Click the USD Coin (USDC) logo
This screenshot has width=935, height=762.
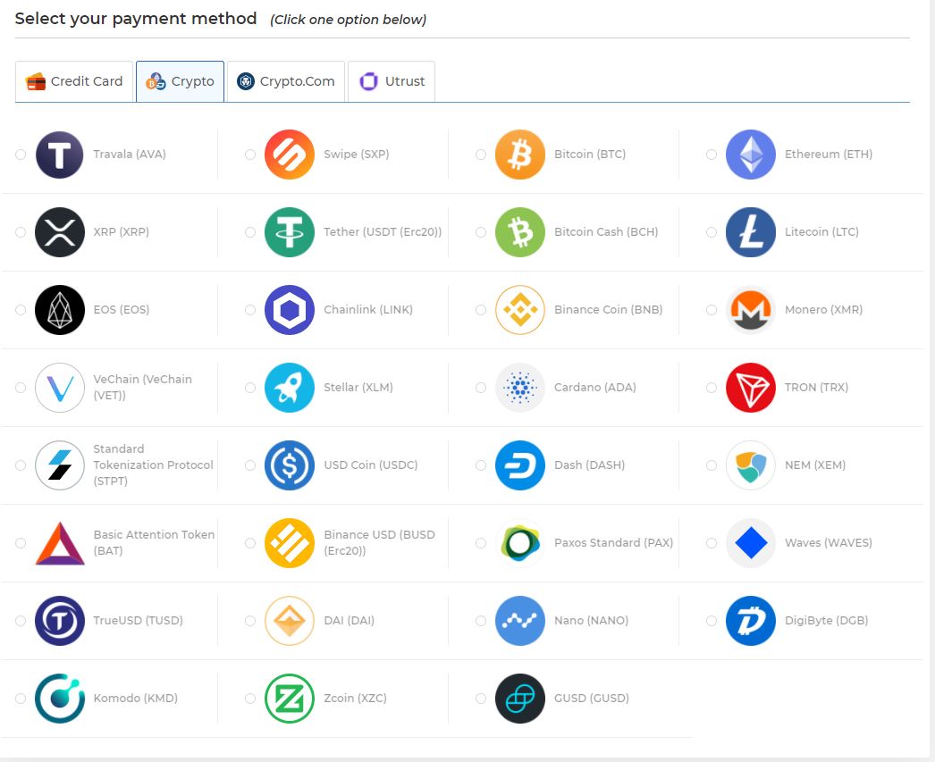tap(290, 465)
